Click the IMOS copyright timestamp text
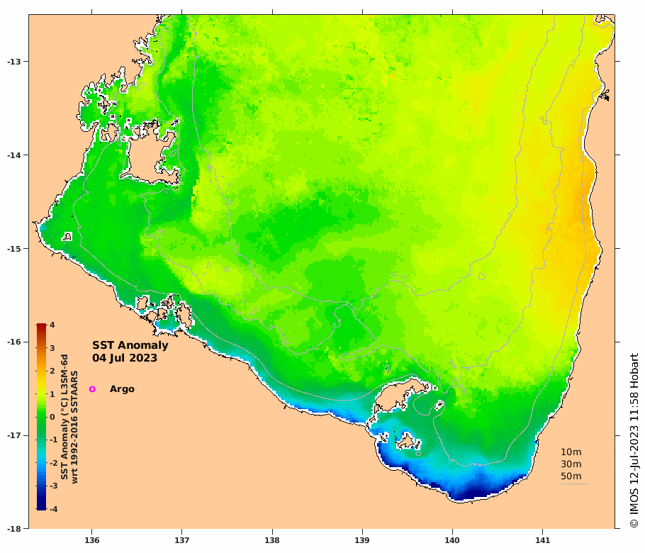Screen dimensions: 645x553 pos(634,440)
